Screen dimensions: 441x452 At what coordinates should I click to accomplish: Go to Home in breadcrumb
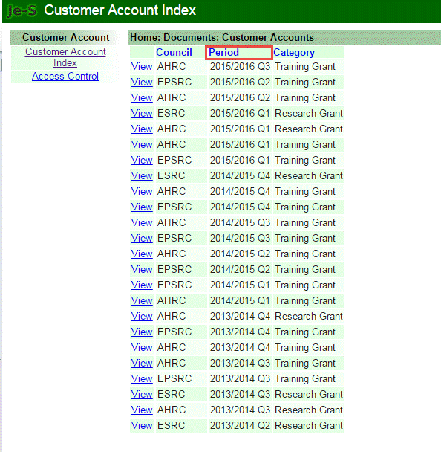point(143,37)
